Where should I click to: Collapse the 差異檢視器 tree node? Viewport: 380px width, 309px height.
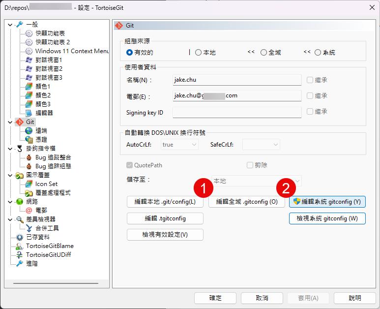coord(10,219)
